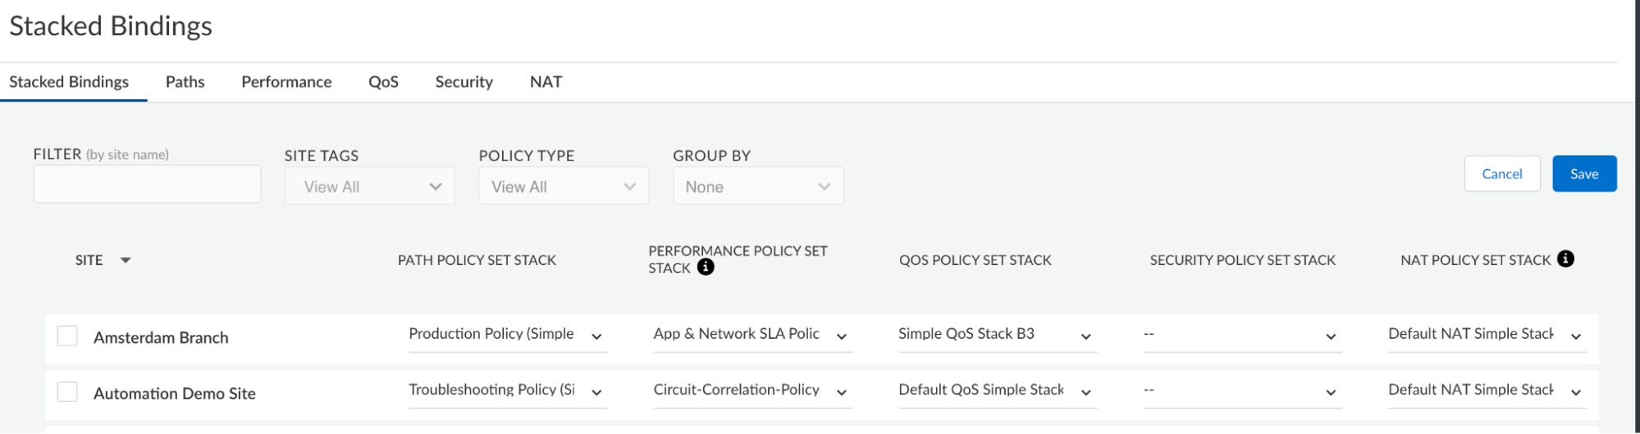Check the Automation Demo Site checkbox

click(67, 392)
